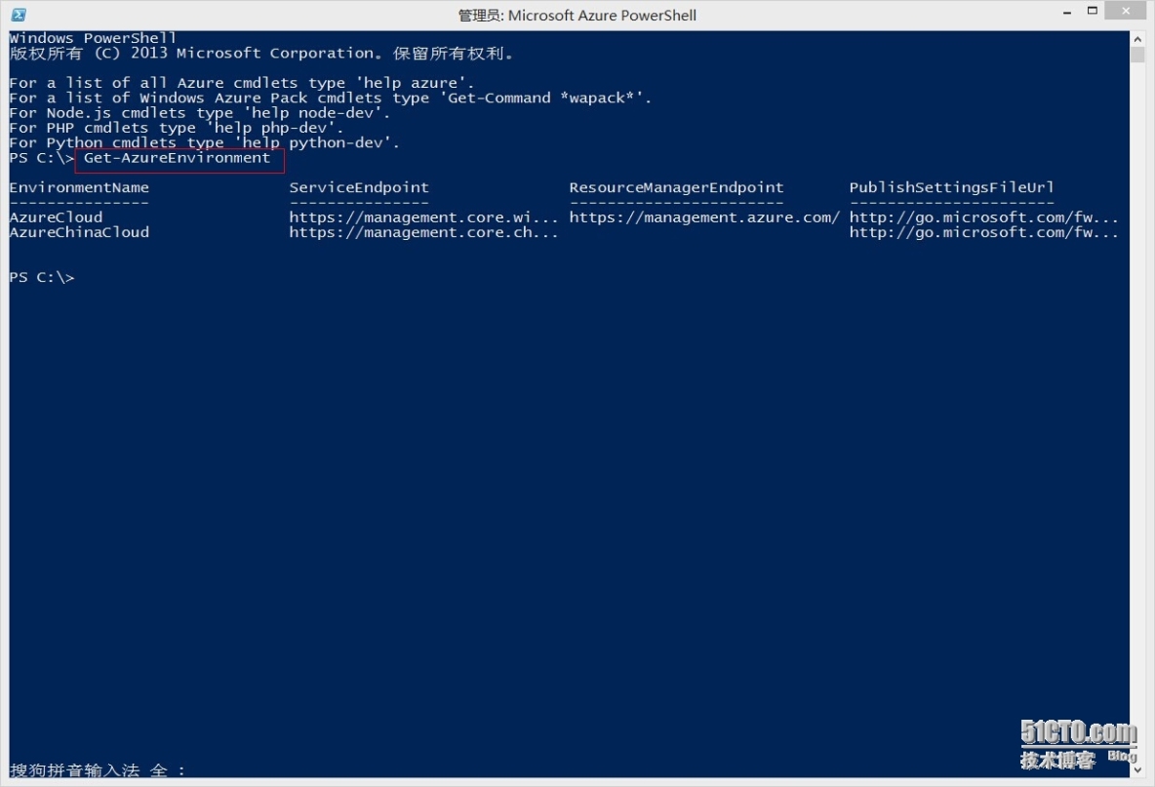The width and height of the screenshot is (1155, 787).
Task: Click the window title bar text
Action: (x=577, y=16)
